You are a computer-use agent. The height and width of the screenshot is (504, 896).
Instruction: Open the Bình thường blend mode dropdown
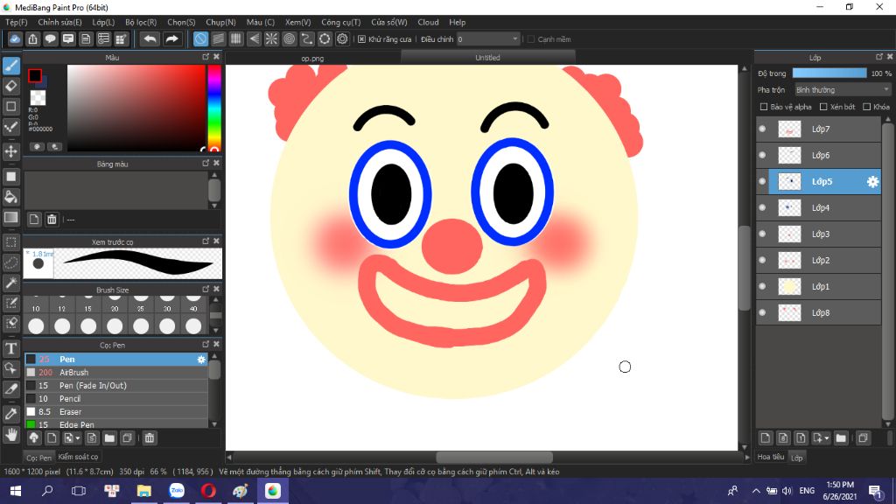click(842, 89)
